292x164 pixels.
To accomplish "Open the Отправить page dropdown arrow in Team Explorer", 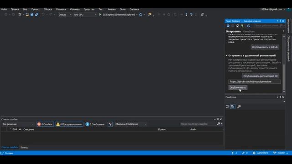I will (x=283, y=31).
